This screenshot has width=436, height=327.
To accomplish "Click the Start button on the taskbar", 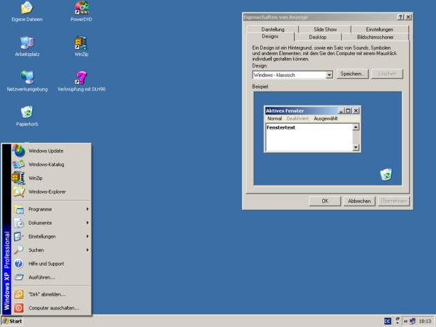I will [12, 321].
